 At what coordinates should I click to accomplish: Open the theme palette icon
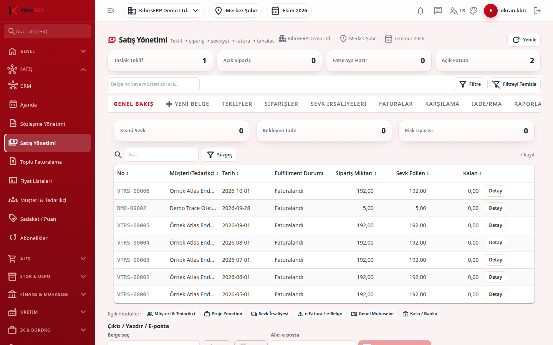click(474, 11)
